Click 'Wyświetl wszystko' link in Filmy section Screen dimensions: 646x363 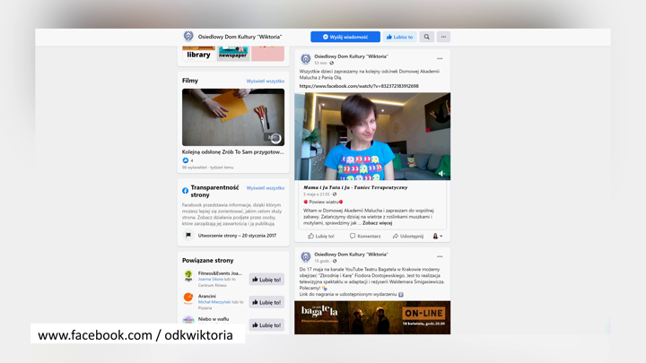(266, 81)
